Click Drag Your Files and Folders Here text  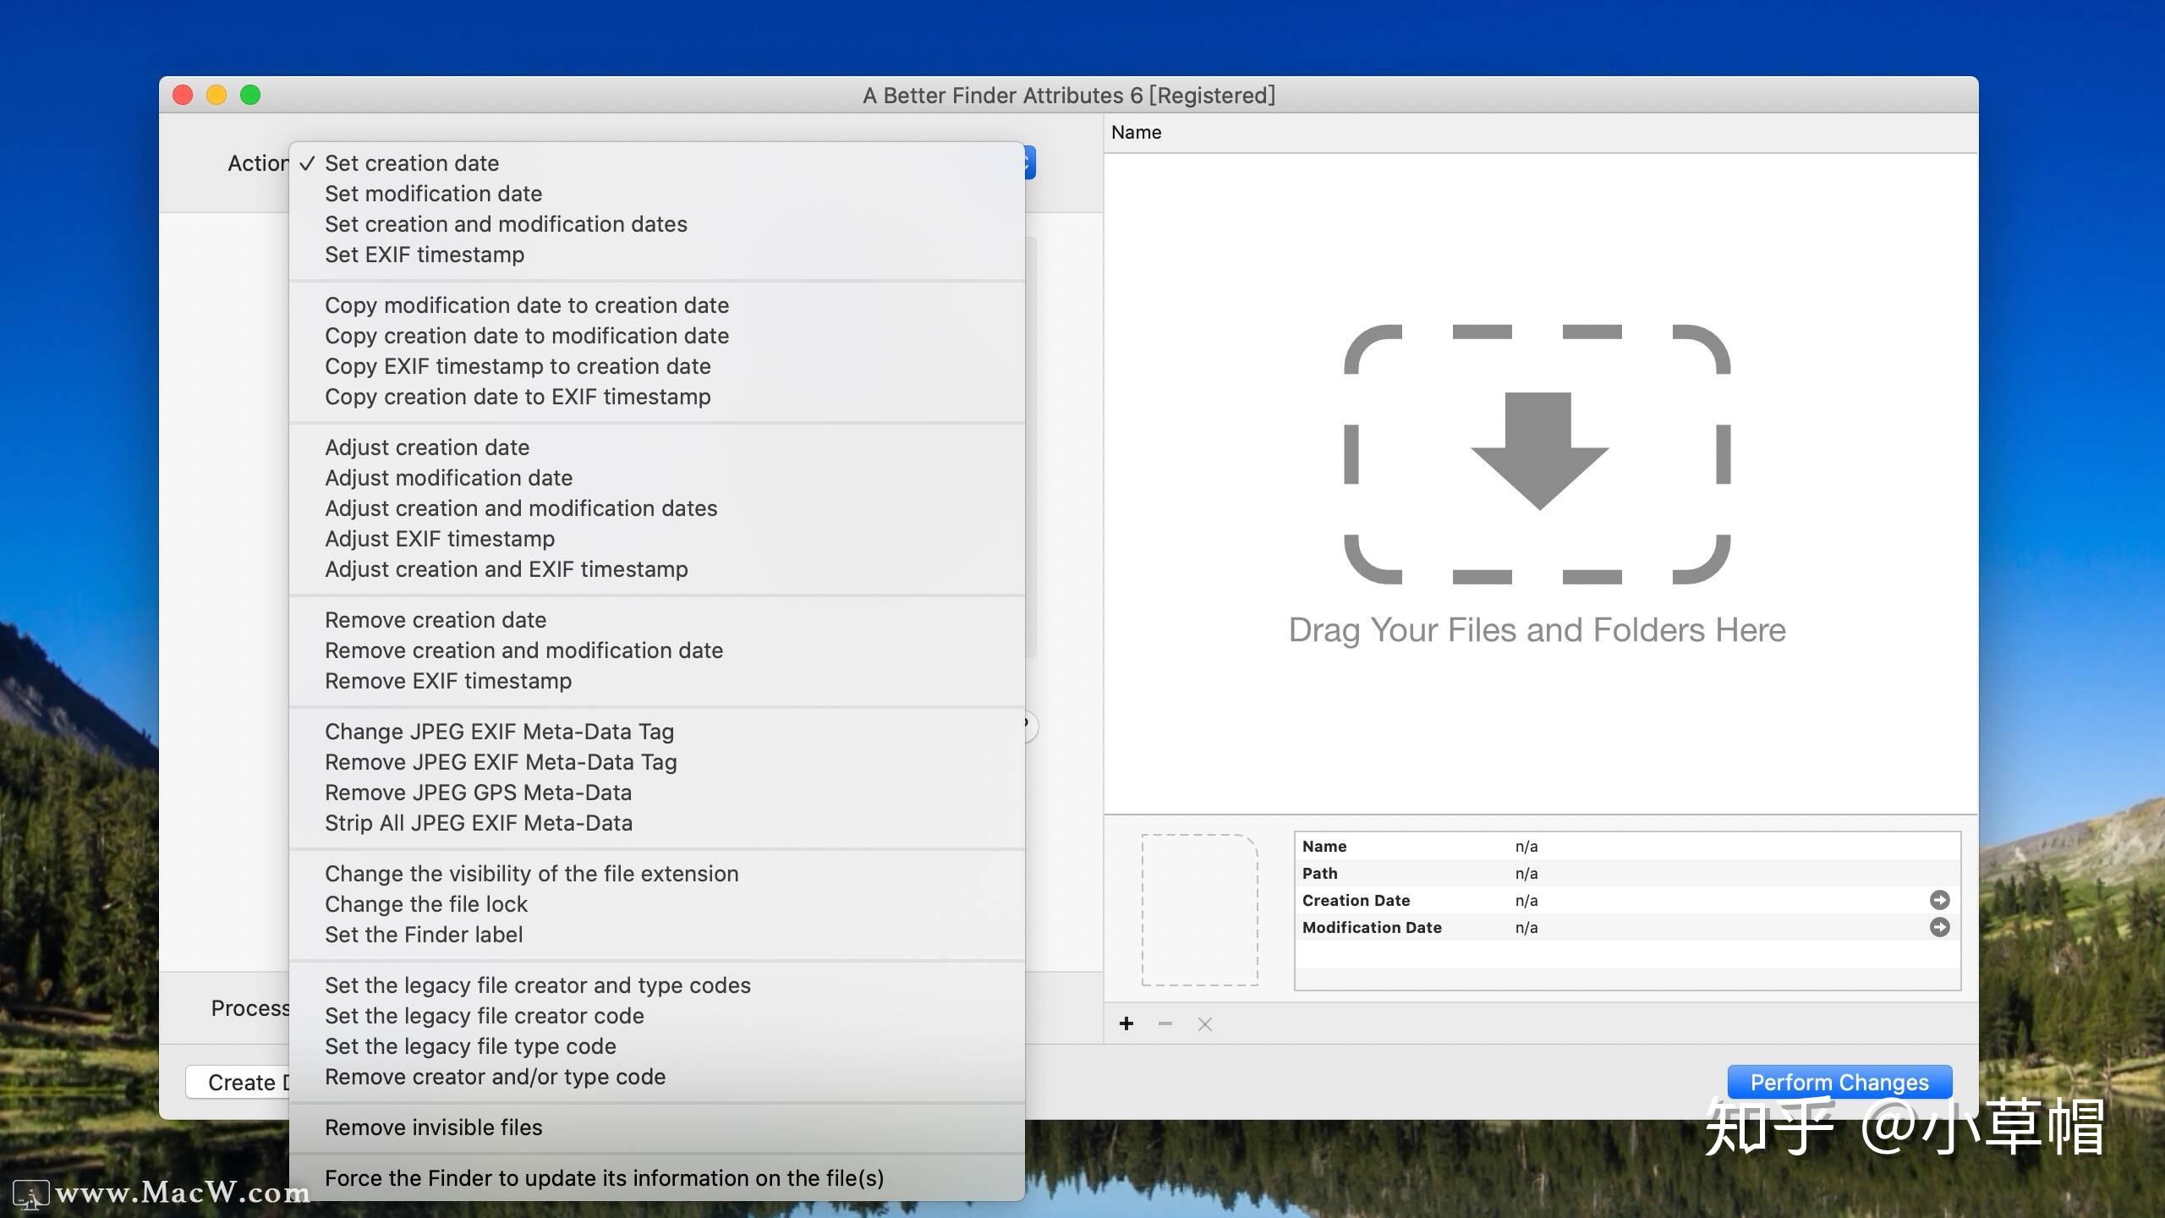coord(1537,630)
